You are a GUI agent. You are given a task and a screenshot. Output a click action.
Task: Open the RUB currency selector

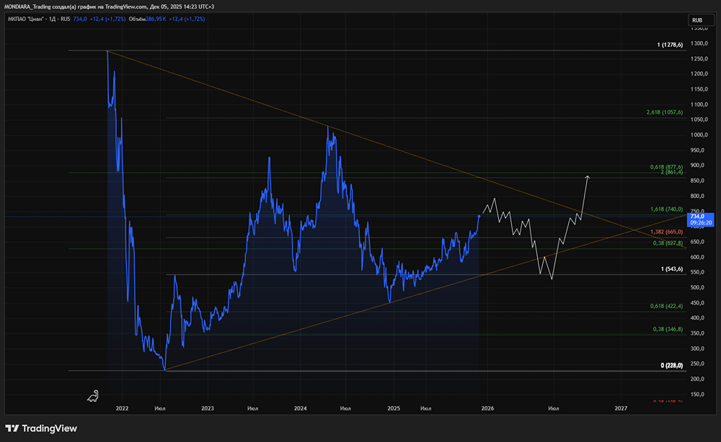(700, 19)
